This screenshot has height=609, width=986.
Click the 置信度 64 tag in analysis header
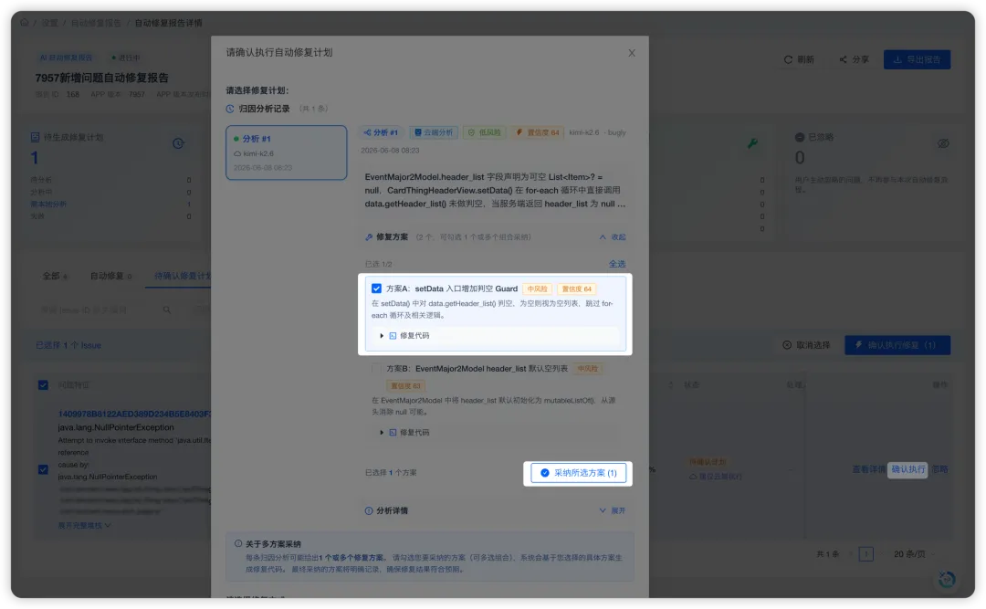point(537,132)
